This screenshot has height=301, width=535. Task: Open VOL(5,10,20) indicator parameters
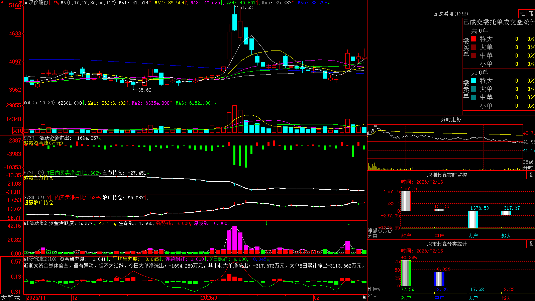pos(39,103)
